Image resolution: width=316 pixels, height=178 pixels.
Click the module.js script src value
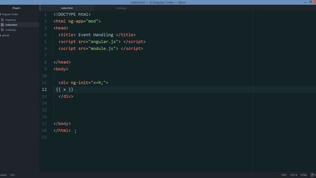[x=102, y=48]
